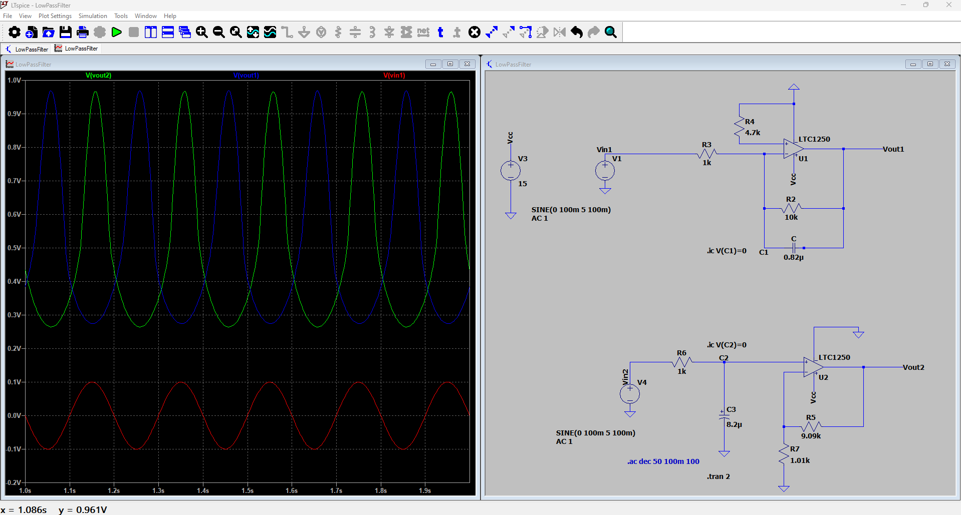
Task: Open the Plot Settings menu
Action: [55, 16]
